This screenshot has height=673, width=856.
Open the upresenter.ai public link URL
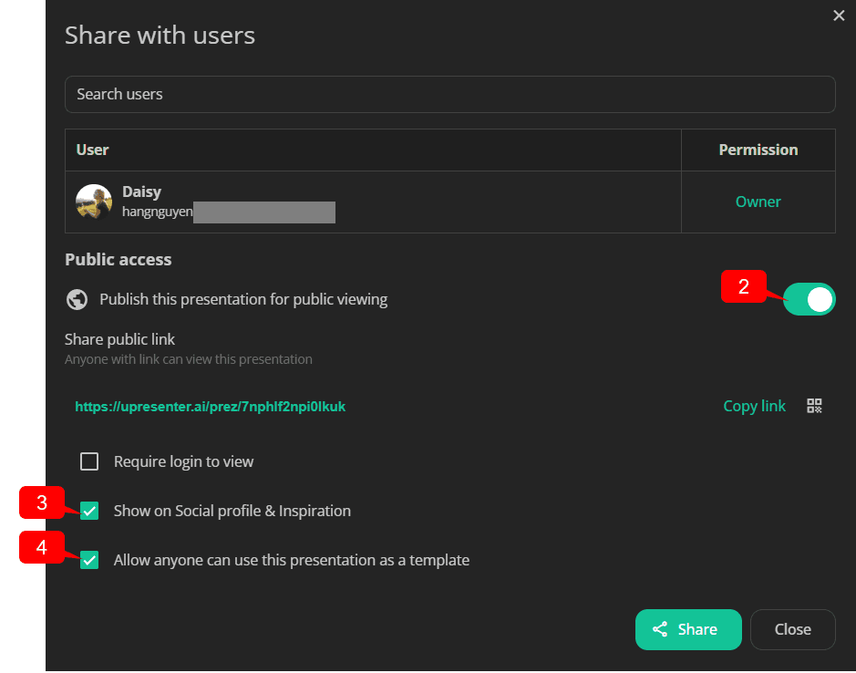(x=211, y=407)
